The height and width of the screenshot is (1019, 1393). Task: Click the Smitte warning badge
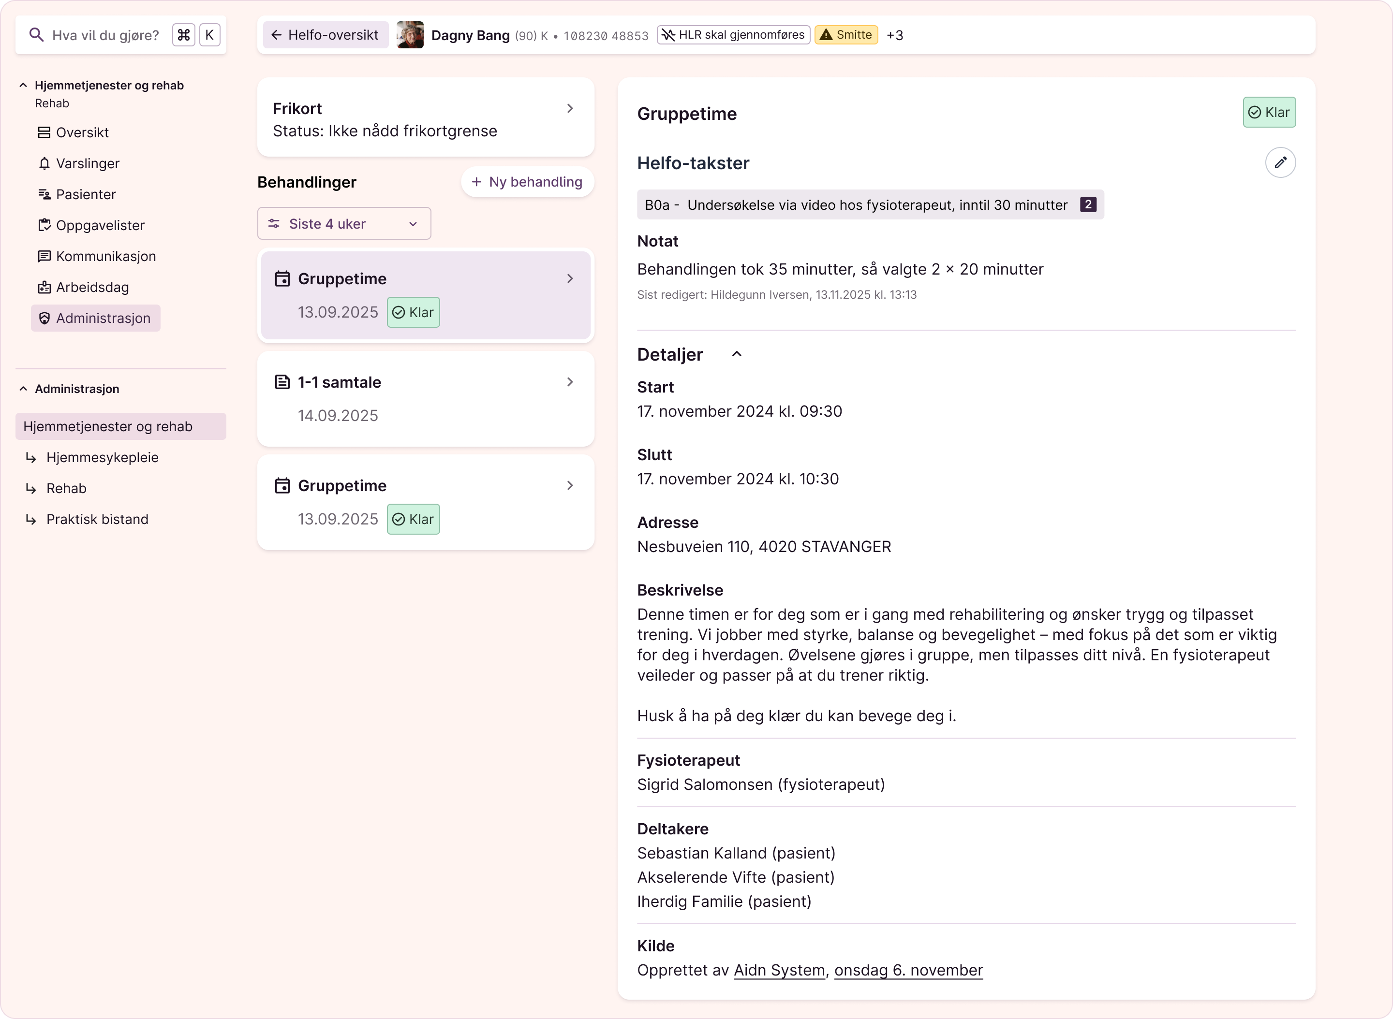(845, 35)
